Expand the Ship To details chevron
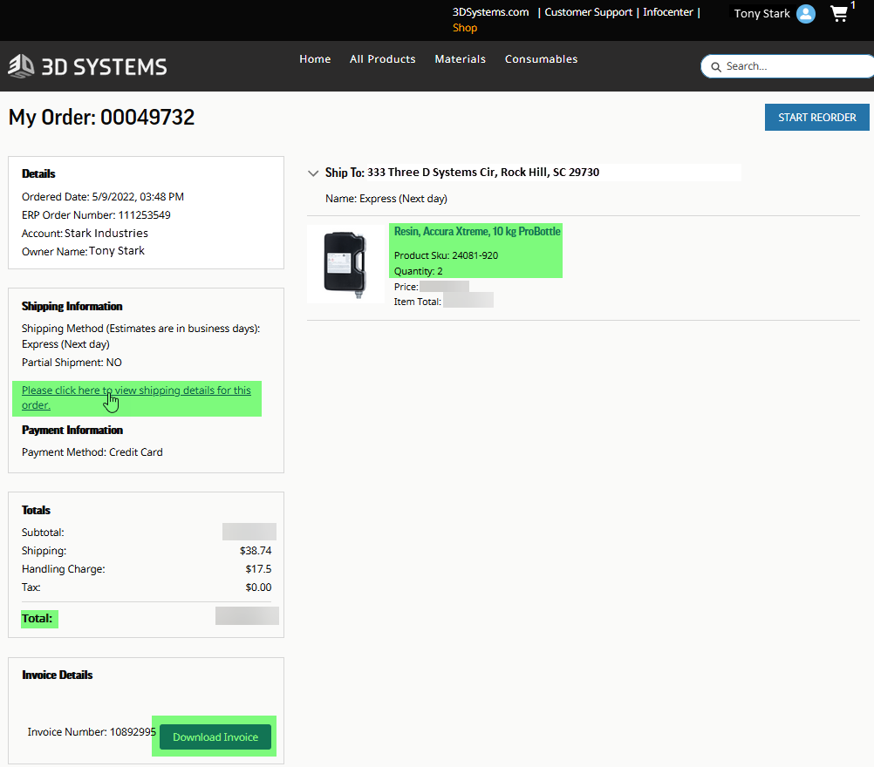 [x=313, y=173]
